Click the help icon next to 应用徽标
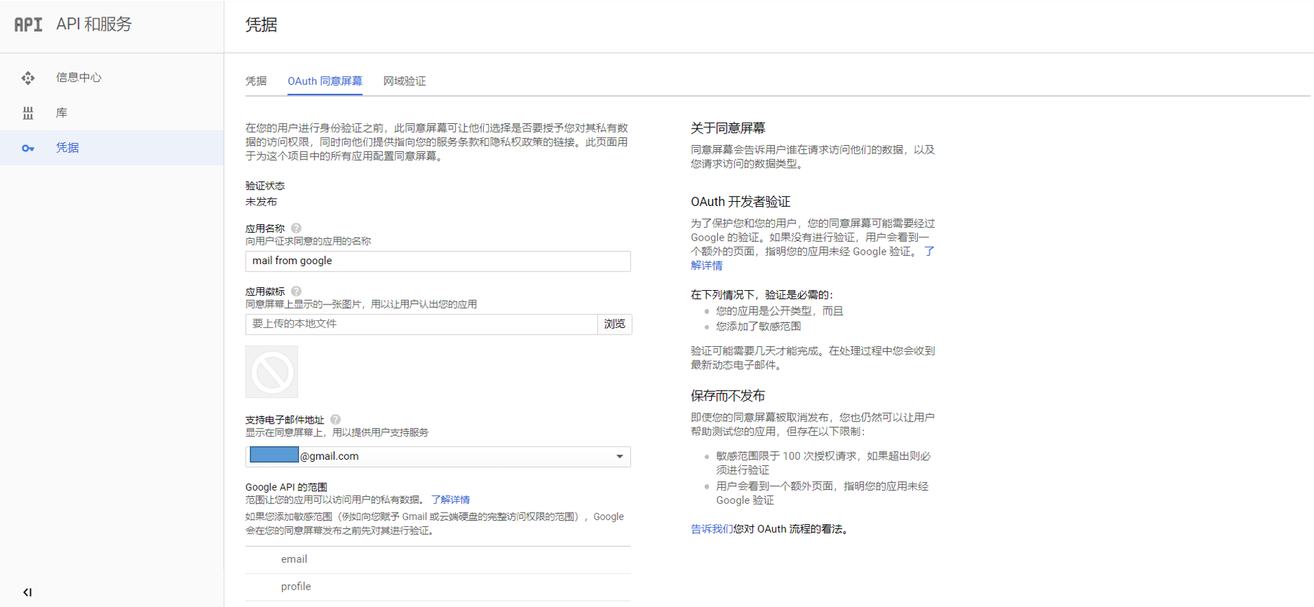1314x607 pixels. 296,292
